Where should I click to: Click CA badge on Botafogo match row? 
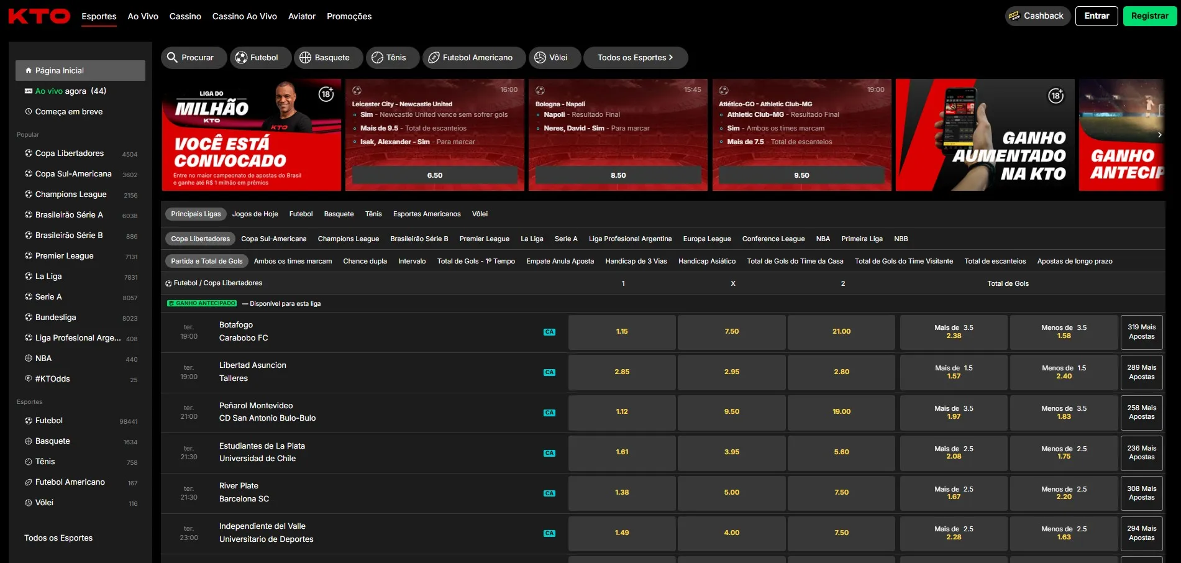point(549,332)
